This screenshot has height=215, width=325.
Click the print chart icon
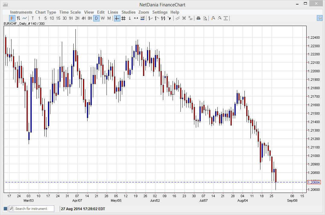[198, 18]
